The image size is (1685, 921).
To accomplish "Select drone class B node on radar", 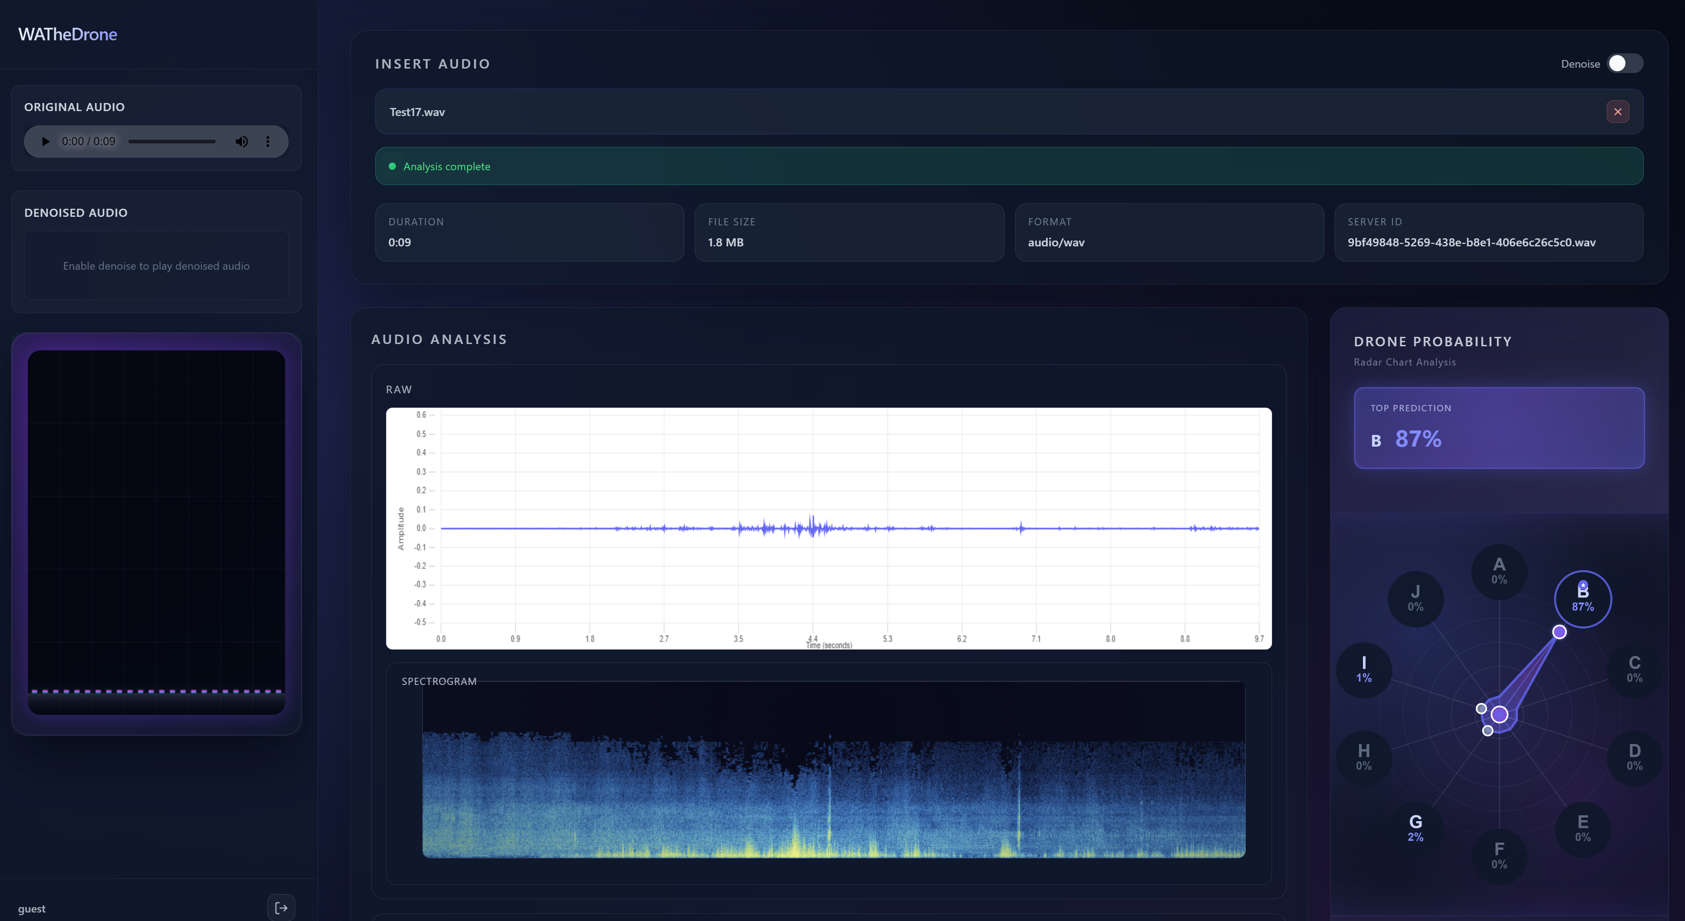I will pyautogui.click(x=1582, y=598).
